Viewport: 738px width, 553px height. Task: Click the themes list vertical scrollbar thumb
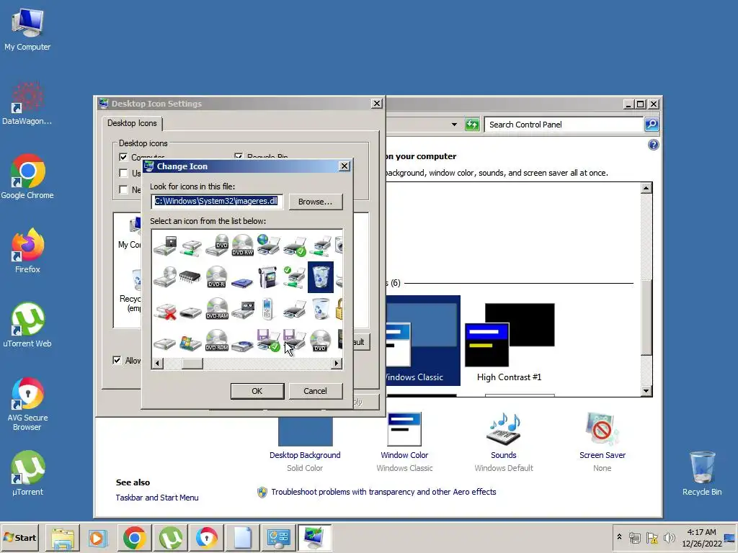pyautogui.click(x=646, y=317)
